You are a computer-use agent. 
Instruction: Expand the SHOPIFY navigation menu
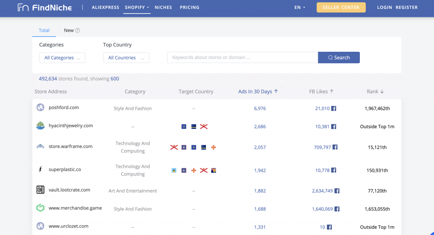[137, 8]
